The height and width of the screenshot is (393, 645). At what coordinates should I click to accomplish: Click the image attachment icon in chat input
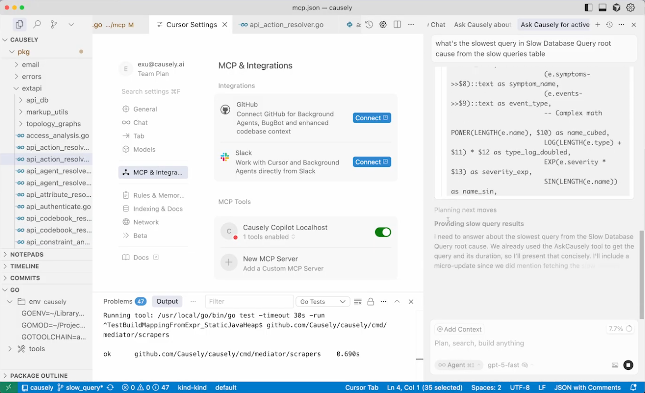[615, 365]
